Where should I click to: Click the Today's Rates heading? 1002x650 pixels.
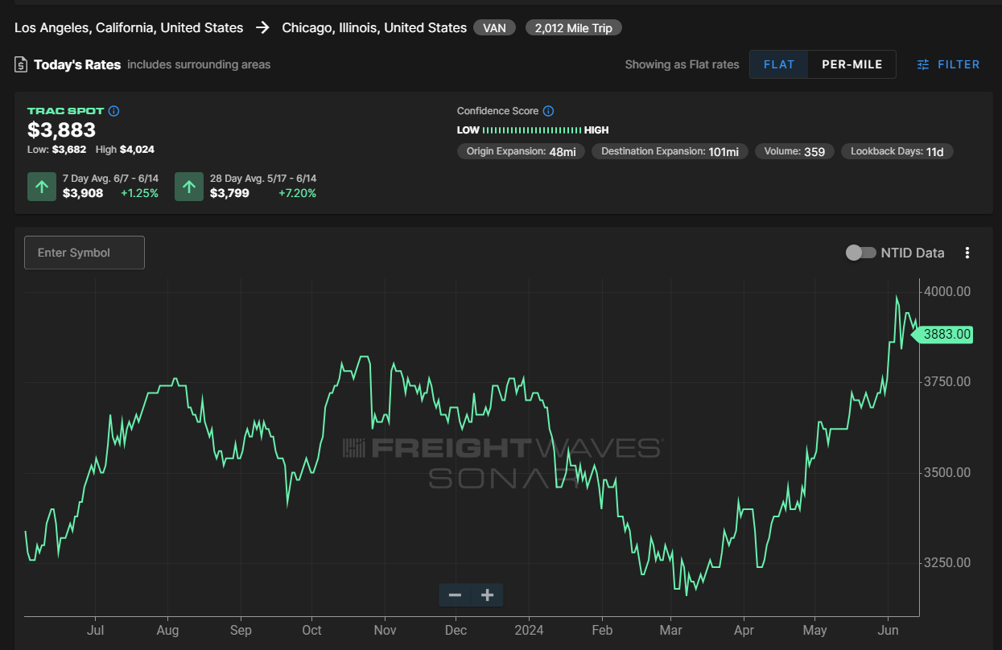77,64
